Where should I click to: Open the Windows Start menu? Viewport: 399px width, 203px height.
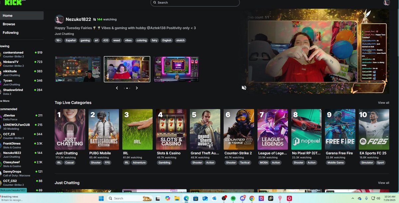pos(101,198)
